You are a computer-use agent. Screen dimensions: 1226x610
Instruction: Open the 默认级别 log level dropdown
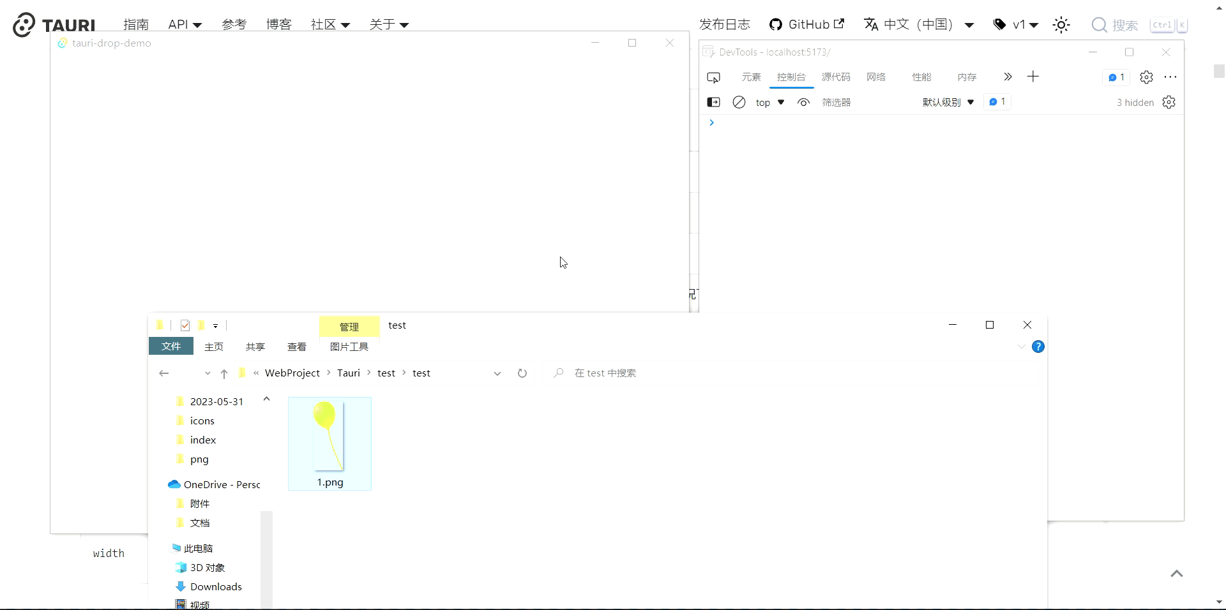click(948, 101)
